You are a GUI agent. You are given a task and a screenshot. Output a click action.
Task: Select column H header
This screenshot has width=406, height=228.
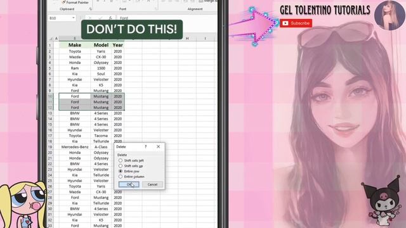[187, 39]
